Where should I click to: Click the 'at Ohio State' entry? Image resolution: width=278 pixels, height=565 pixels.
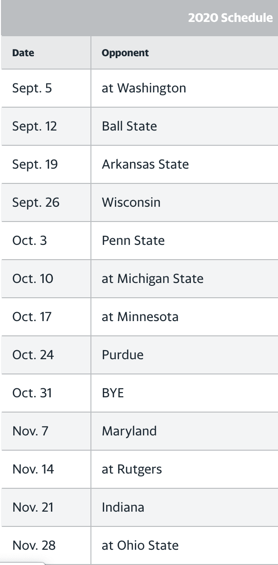[140, 545]
